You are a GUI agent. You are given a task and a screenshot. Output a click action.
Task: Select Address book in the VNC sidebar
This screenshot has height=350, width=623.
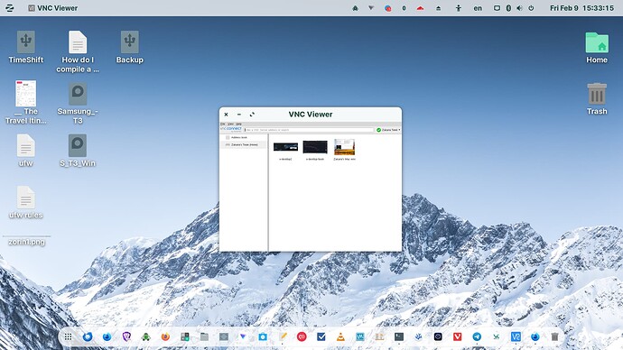(x=238, y=137)
